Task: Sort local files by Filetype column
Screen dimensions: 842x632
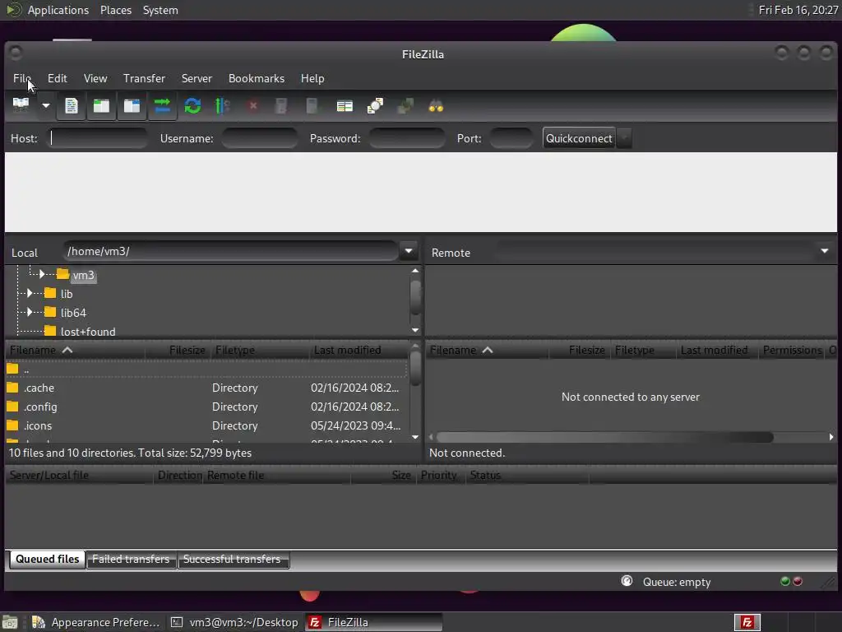Action: (x=260, y=350)
